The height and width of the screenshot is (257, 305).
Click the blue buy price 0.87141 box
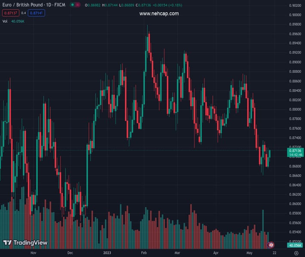click(36, 13)
